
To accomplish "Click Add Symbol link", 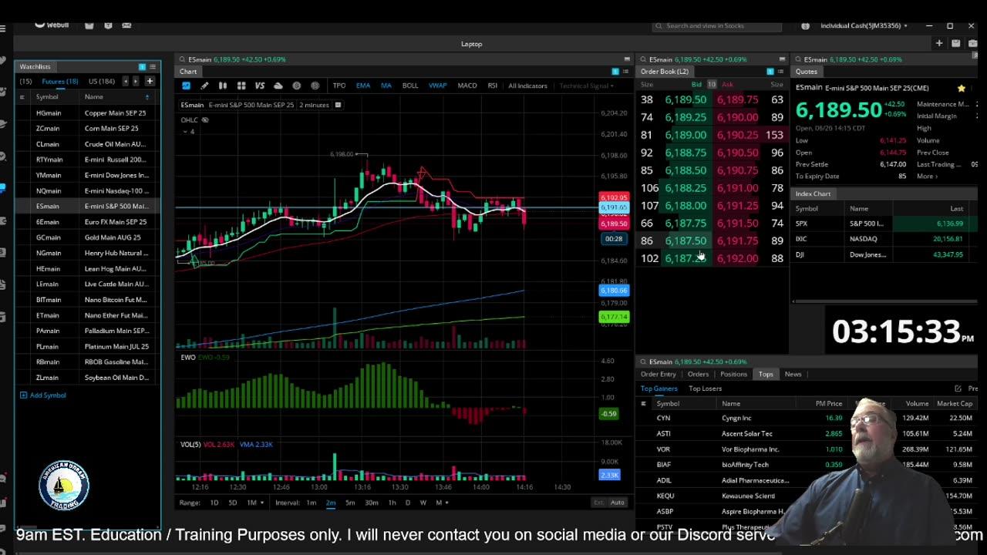I will click(x=48, y=395).
